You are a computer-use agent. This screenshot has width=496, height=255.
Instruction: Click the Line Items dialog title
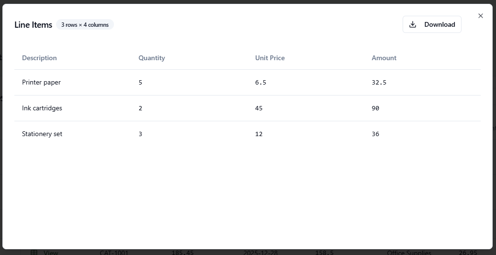[x=33, y=25]
